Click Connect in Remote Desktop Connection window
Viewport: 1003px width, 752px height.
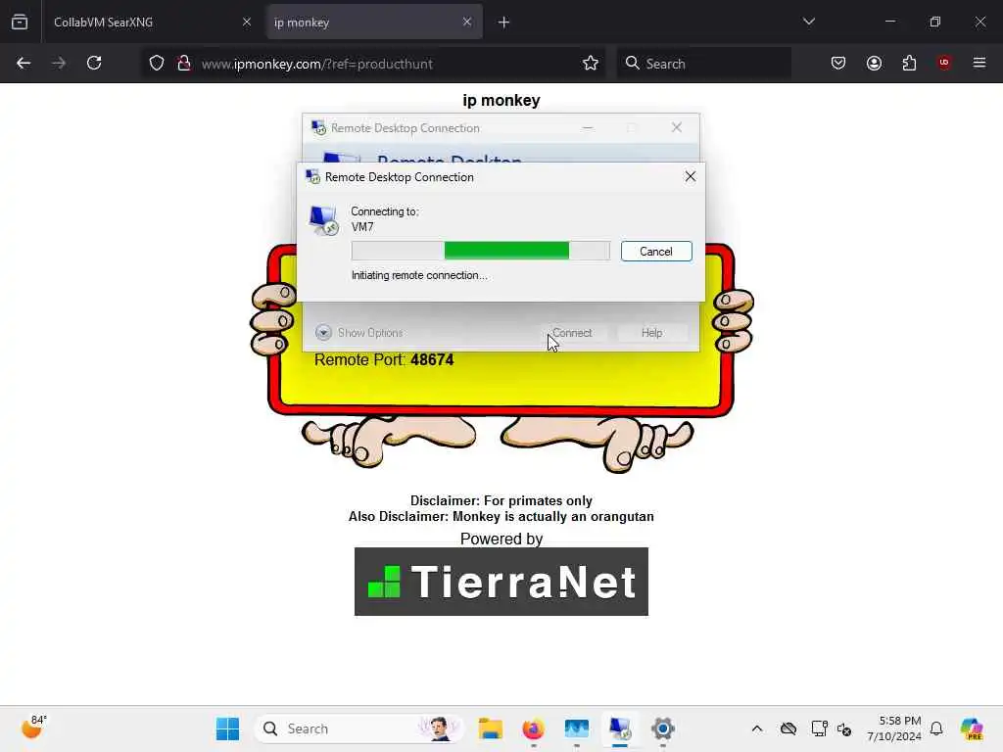tap(572, 333)
